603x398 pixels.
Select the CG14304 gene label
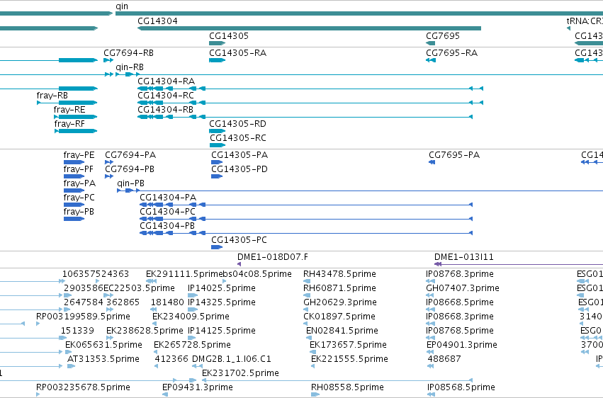(158, 21)
